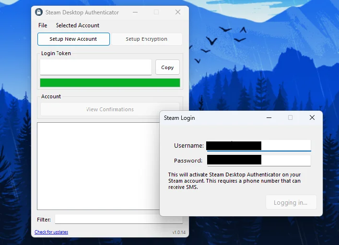The image size is (339, 245).
Task: Click the Account group label
Action: (x=51, y=96)
